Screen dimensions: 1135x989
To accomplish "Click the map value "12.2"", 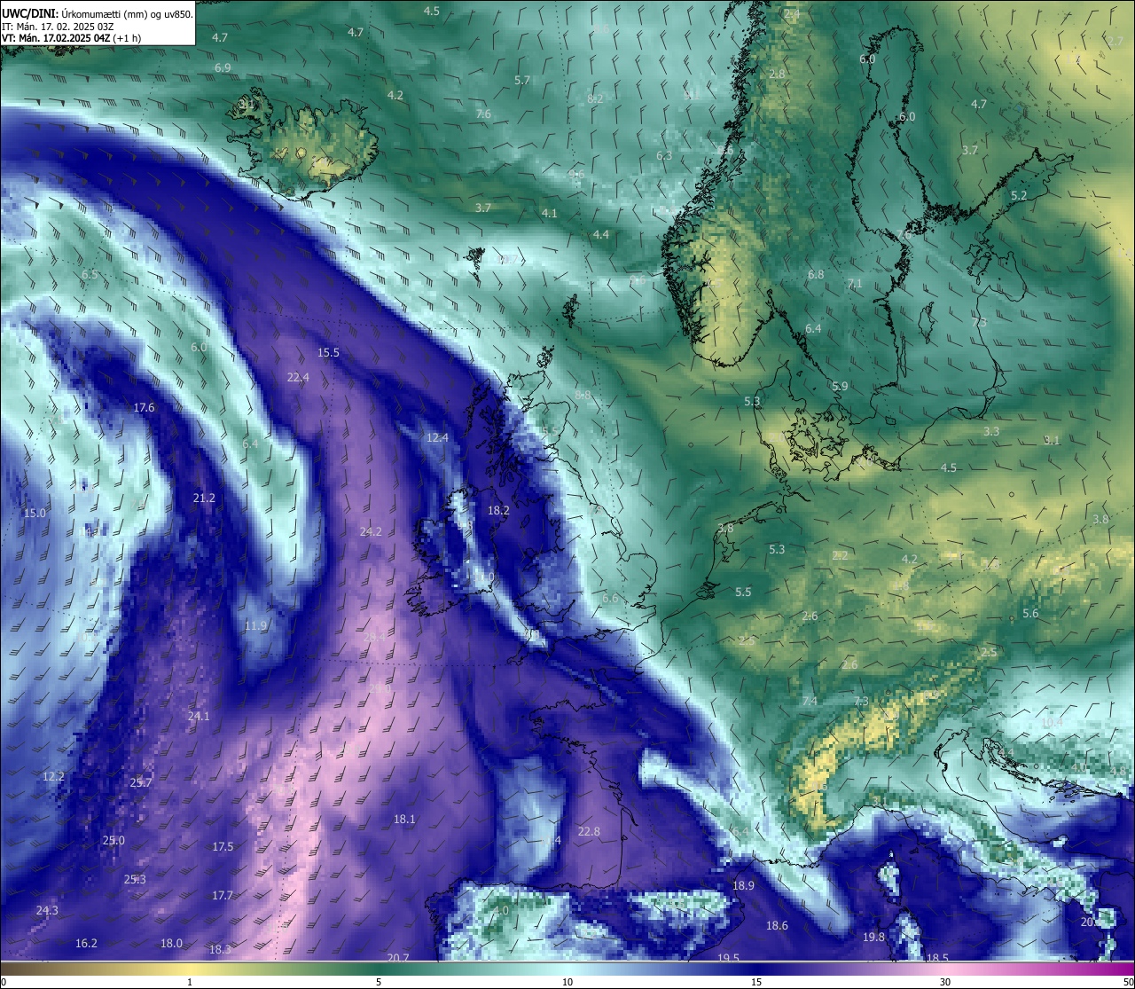I will (x=53, y=776).
